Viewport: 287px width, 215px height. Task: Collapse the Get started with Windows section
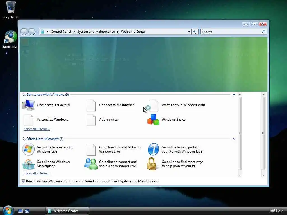coord(234,95)
